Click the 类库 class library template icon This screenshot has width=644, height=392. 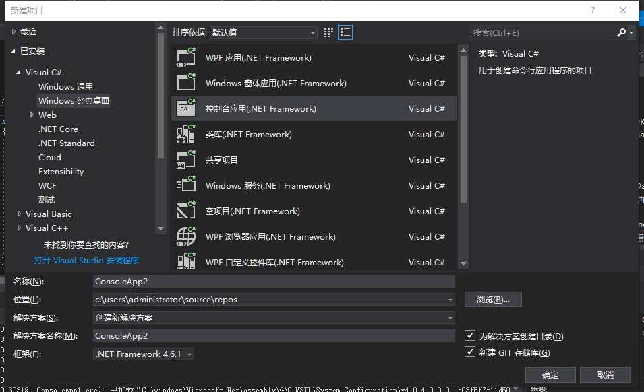pyautogui.click(x=186, y=134)
